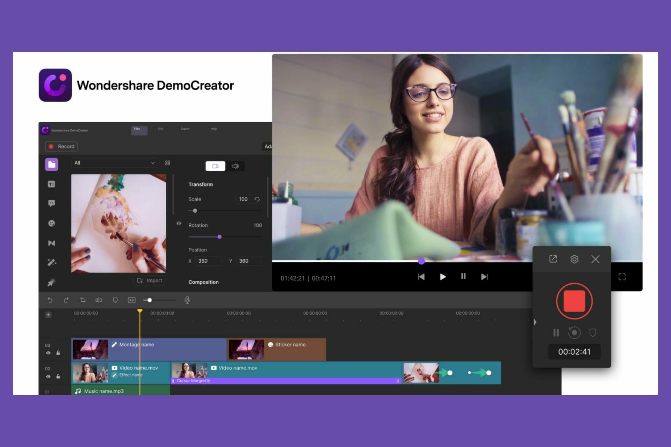Click the voiceover microphone icon

pos(187,300)
